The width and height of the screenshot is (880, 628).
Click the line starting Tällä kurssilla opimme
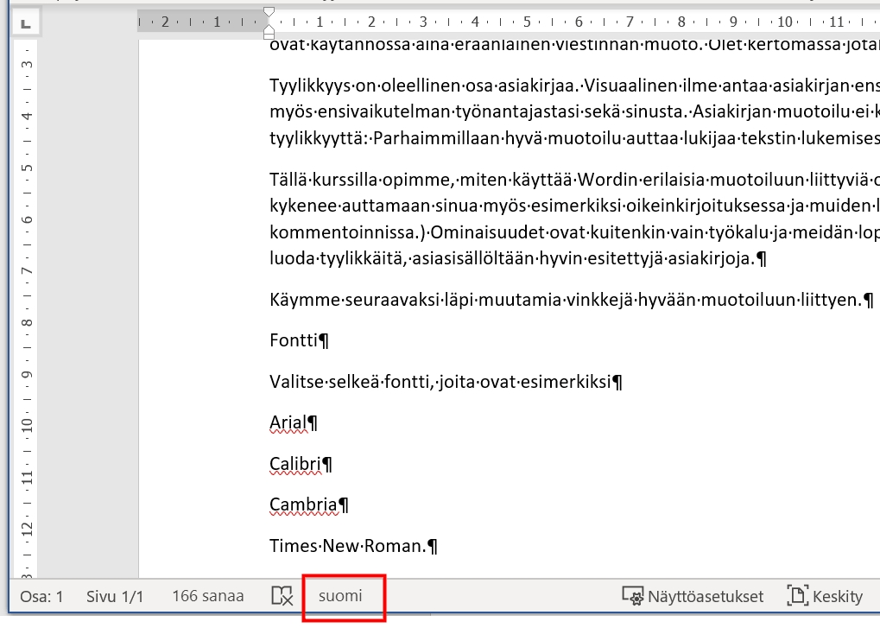tap(574, 180)
